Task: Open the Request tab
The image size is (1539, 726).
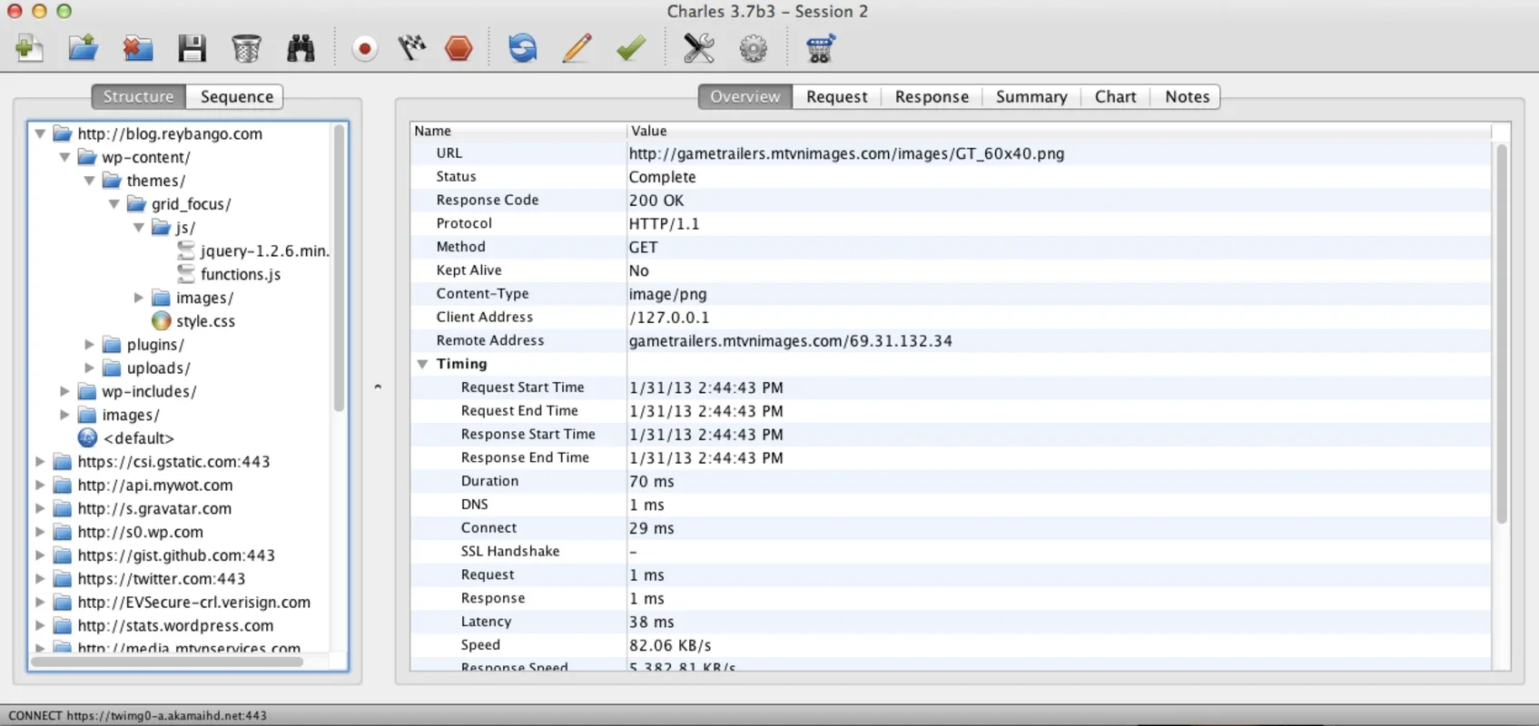Action: point(836,96)
